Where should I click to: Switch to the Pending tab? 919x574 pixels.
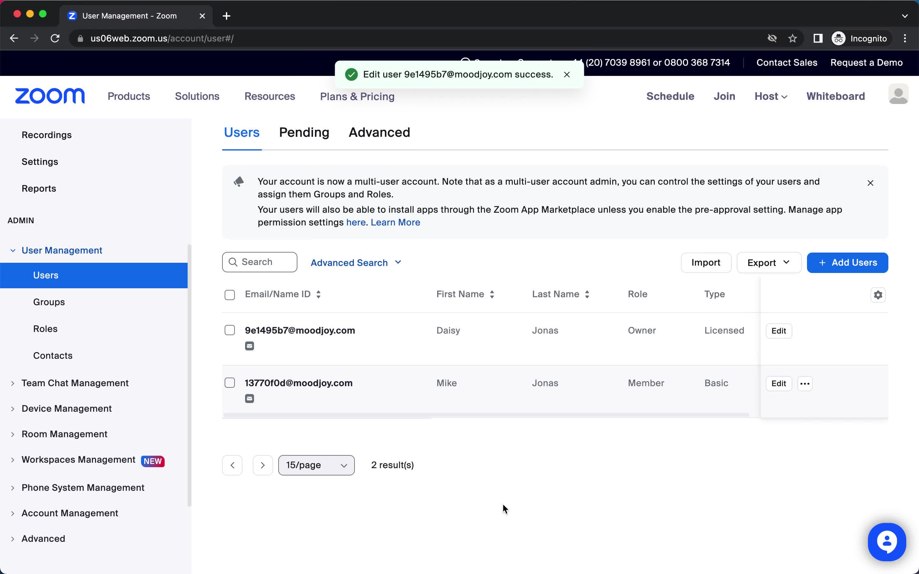(x=304, y=132)
